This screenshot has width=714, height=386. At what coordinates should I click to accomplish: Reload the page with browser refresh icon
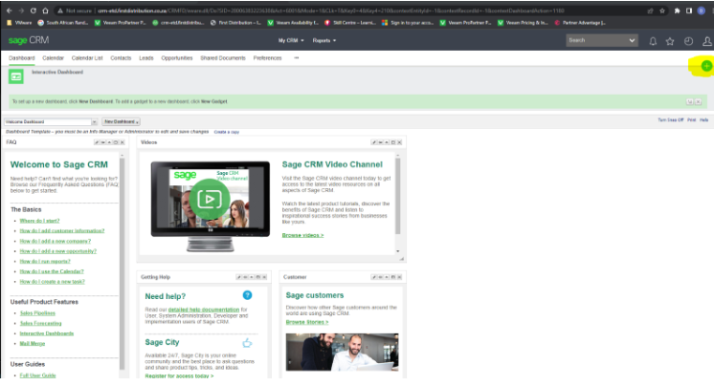33,11
